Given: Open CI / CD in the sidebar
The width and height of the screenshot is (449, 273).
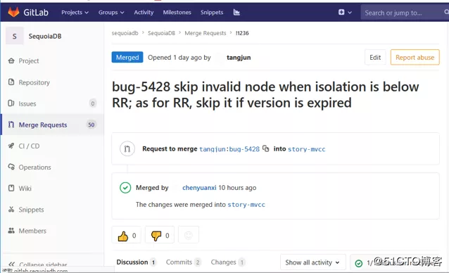Looking at the screenshot, I should coord(29,146).
